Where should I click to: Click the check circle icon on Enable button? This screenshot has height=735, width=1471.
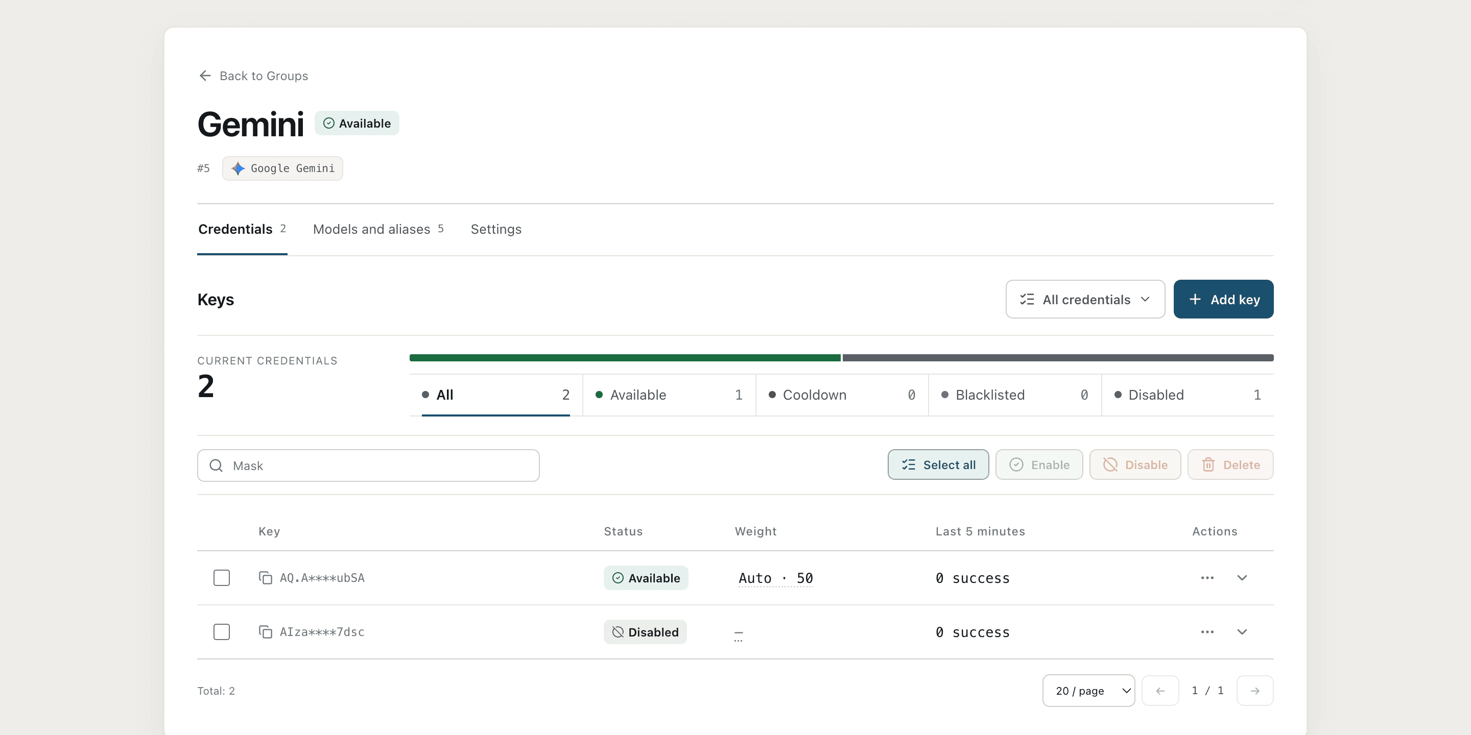click(x=1016, y=464)
